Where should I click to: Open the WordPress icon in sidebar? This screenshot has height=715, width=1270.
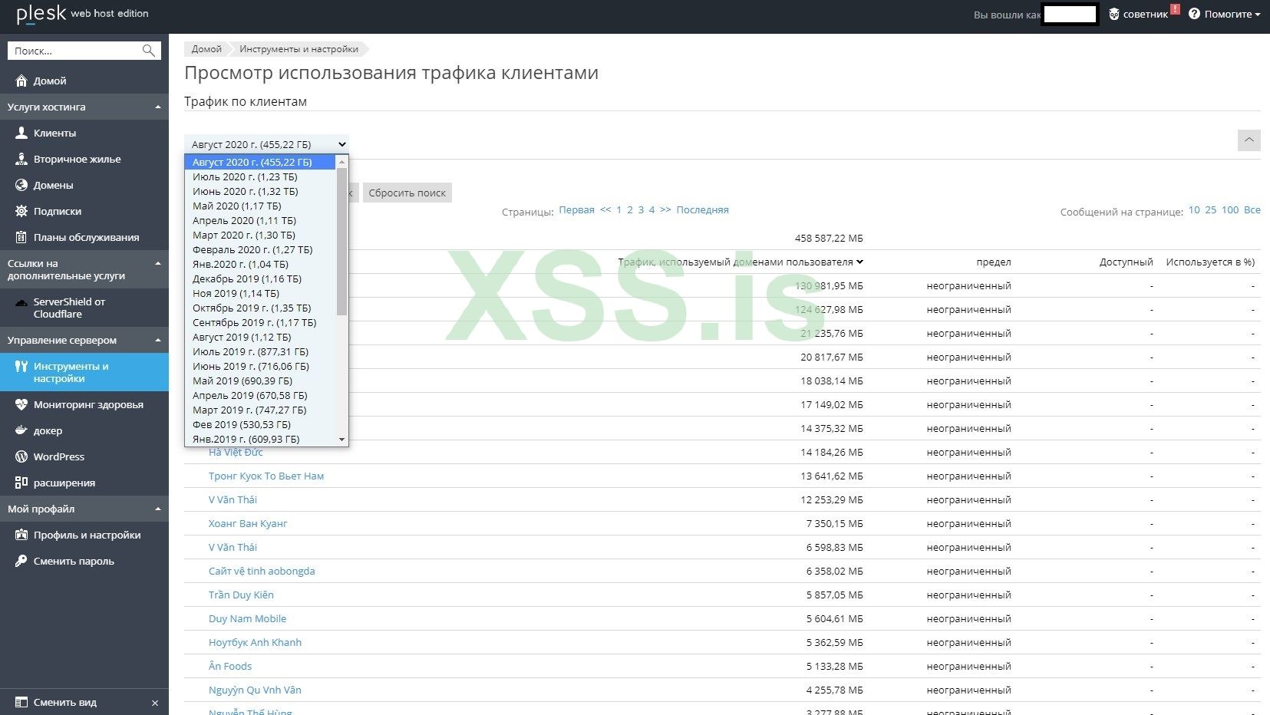pyautogui.click(x=21, y=456)
